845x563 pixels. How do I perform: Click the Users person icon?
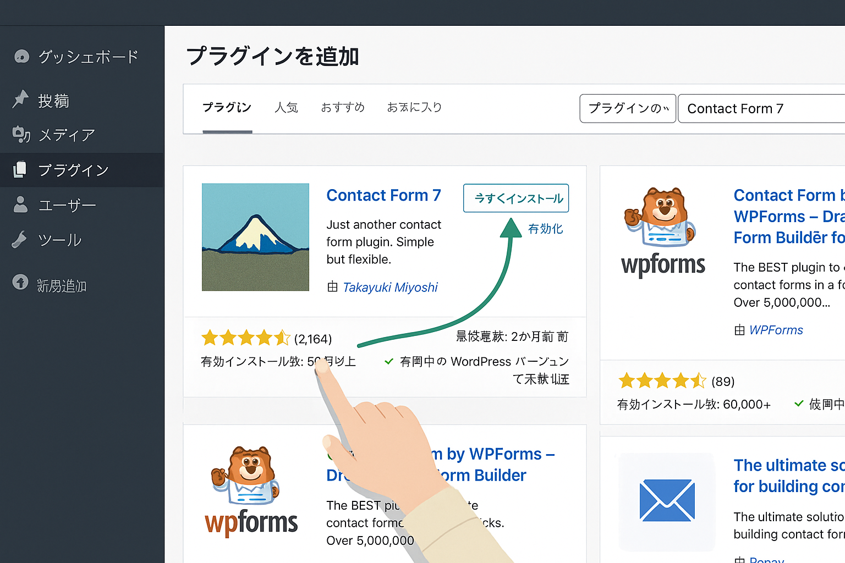click(20, 204)
